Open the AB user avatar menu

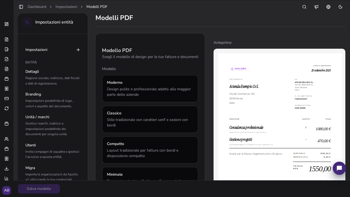coord(7,190)
